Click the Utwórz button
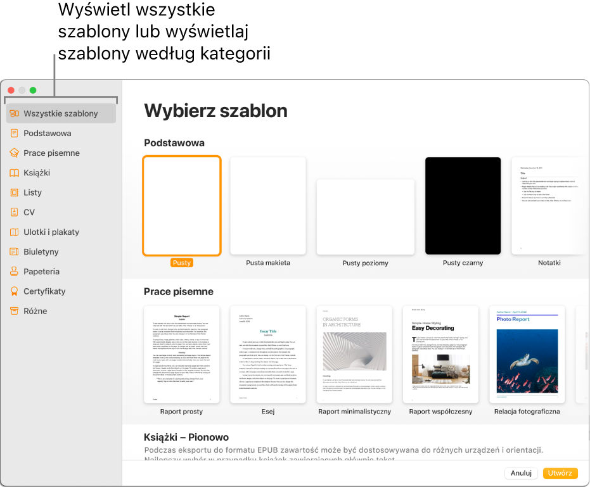Screen dimensions: 590x487 [560, 473]
